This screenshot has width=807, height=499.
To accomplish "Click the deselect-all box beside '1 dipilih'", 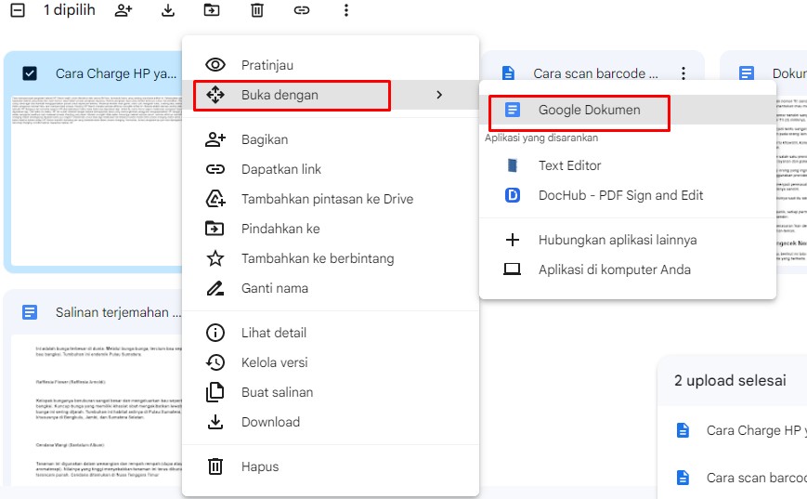I will 18,10.
